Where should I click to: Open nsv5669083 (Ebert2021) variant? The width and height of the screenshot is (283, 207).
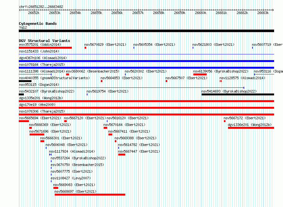pyautogui.click(x=74, y=185)
